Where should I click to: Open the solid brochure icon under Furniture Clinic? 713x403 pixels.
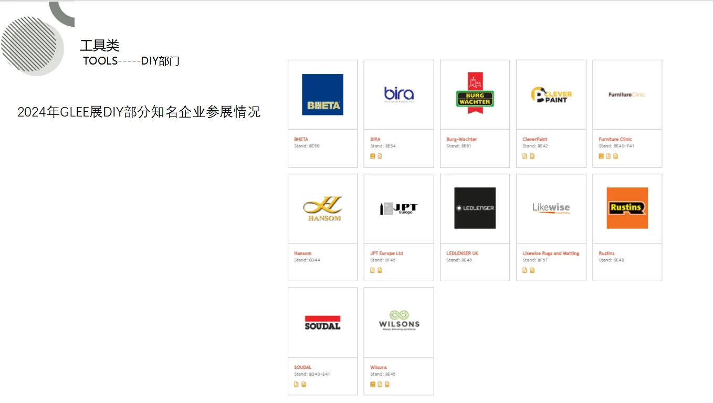click(601, 156)
